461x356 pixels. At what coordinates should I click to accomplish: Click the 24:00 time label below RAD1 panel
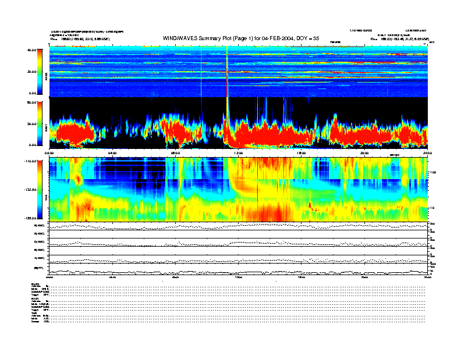tap(425, 153)
